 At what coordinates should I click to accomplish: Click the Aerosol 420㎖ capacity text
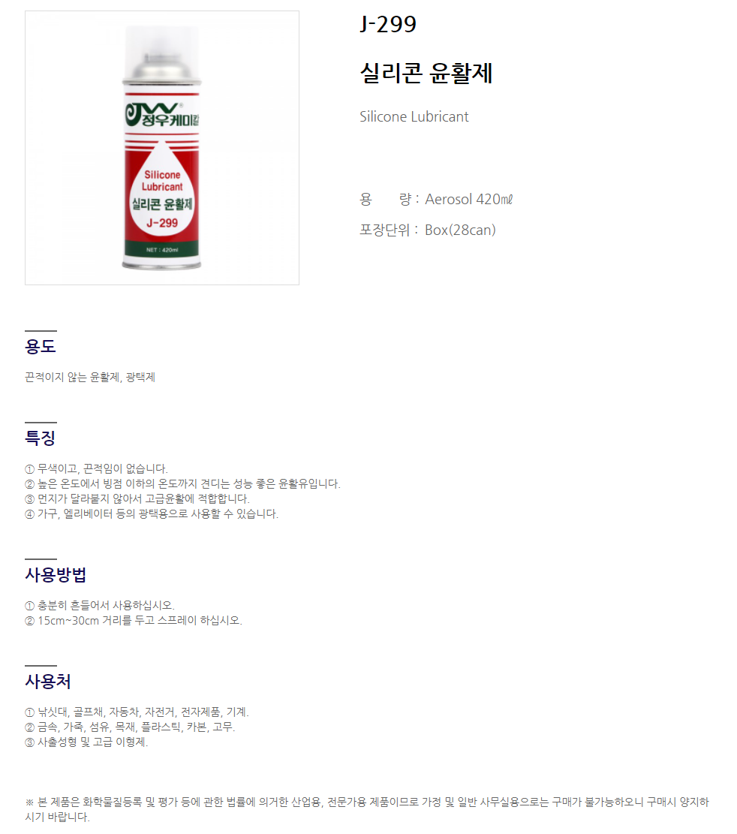click(468, 200)
